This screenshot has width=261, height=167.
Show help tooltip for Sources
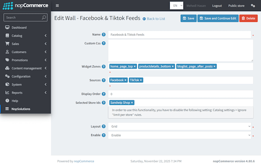coord(104,80)
